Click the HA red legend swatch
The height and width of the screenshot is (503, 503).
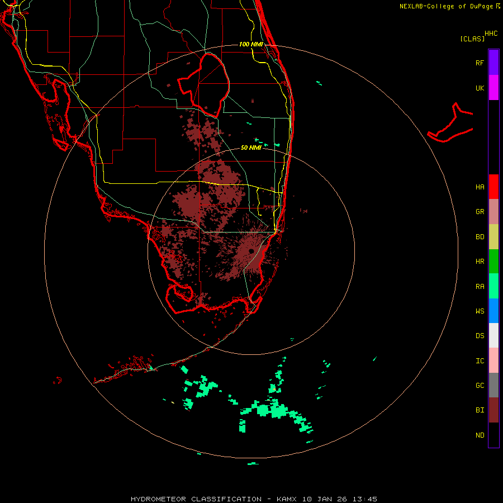[493, 187]
